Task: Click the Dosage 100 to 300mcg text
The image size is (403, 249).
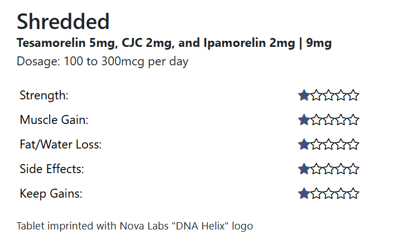Action: click(x=103, y=61)
